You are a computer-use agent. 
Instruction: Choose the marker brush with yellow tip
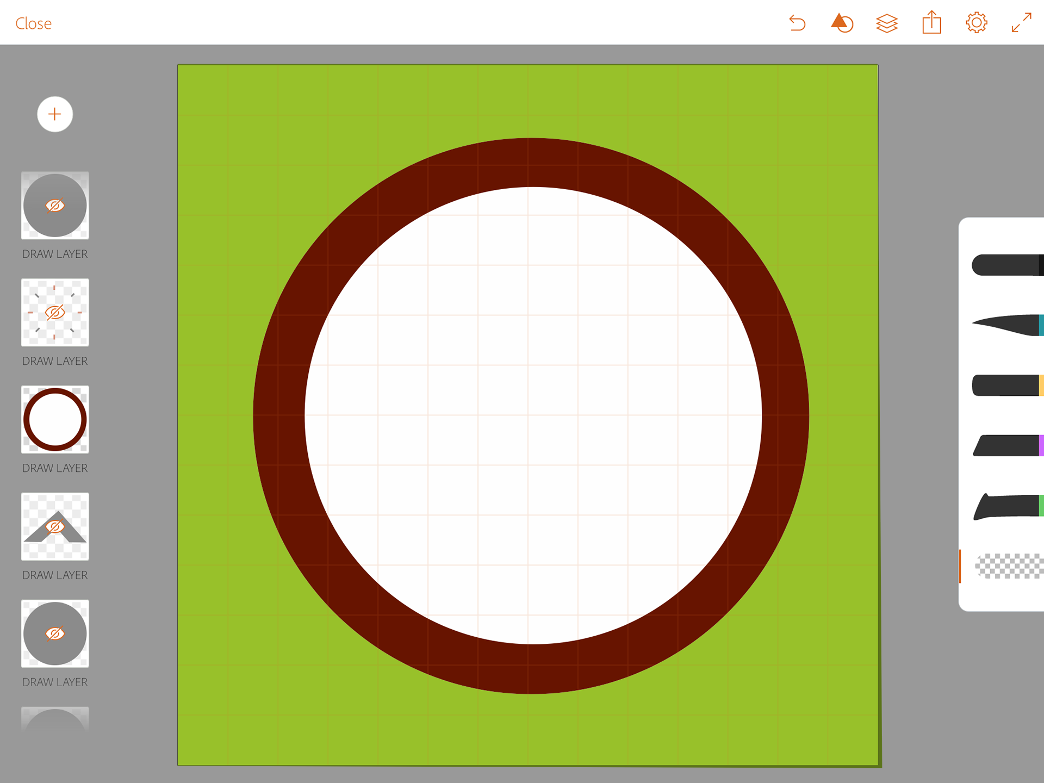tap(1006, 385)
